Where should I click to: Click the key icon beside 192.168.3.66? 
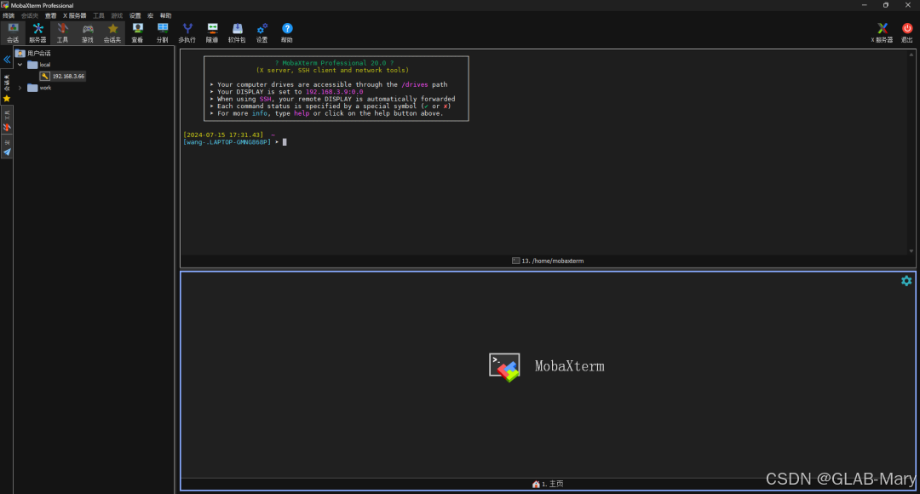44,77
